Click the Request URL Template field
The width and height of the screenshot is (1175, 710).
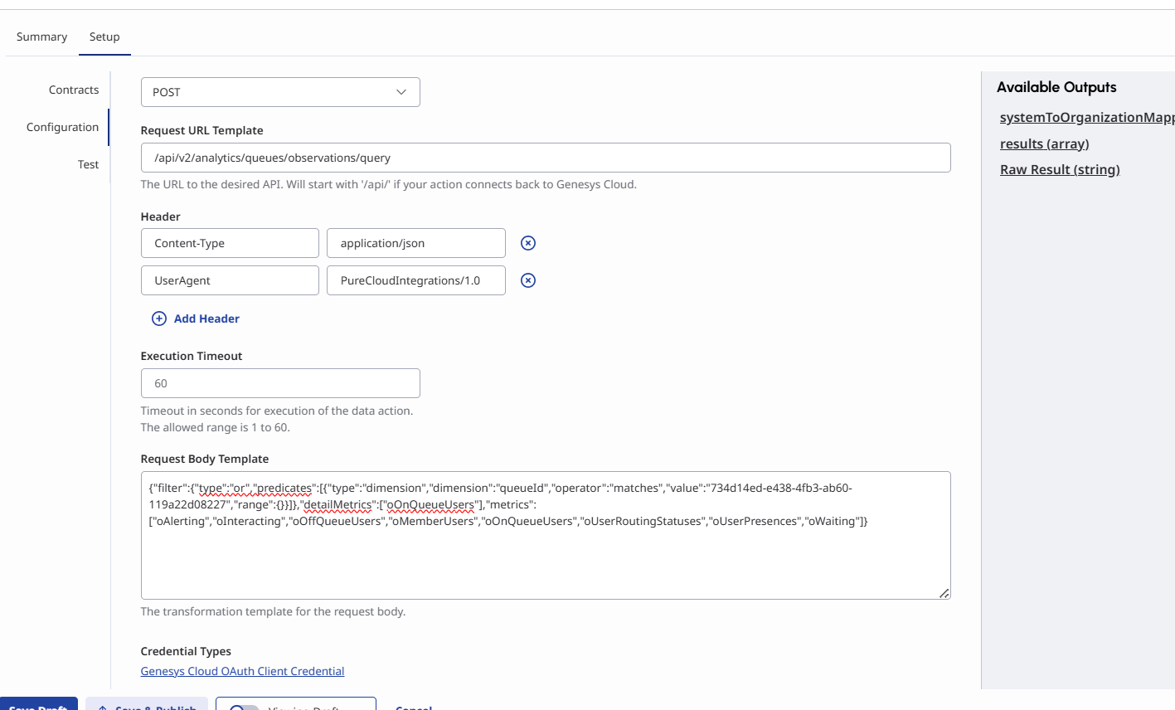click(x=546, y=158)
